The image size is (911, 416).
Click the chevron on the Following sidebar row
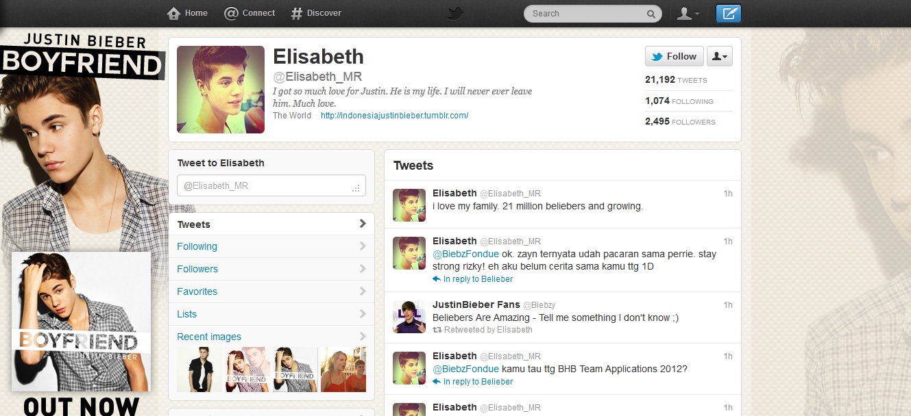tap(363, 246)
